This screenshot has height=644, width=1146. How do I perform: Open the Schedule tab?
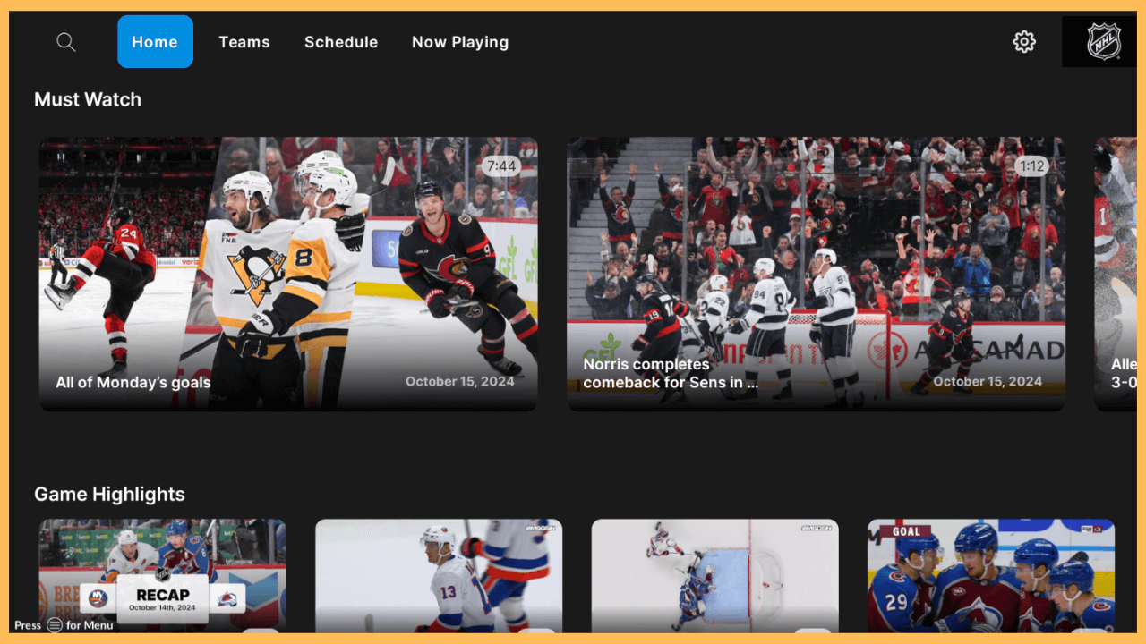341,41
